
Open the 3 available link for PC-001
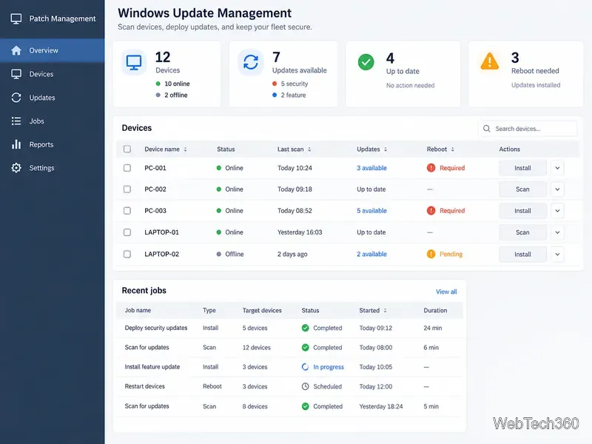click(372, 168)
